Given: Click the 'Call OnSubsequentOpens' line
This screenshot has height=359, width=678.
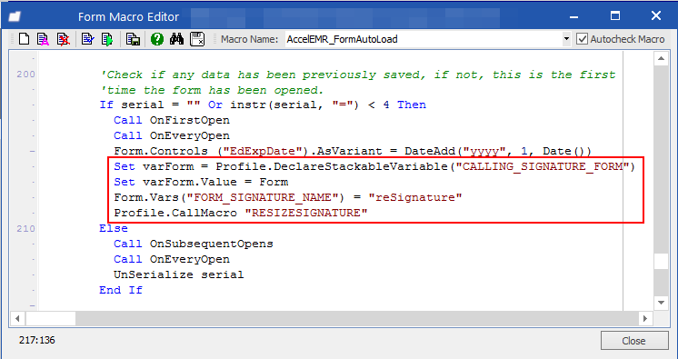Looking at the screenshot, I should [x=194, y=244].
